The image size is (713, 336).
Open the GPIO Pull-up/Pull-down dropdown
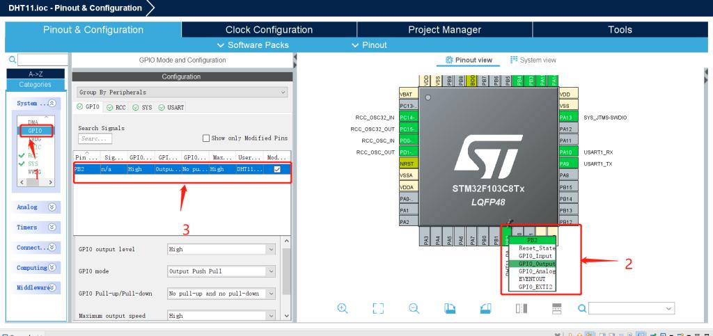click(x=221, y=294)
